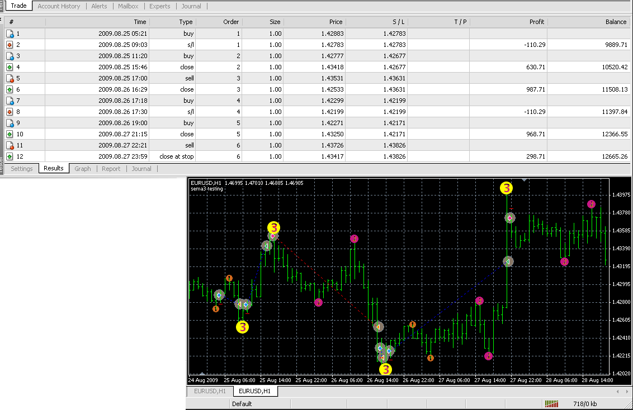Switch to the Alerts tab

point(99,6)
